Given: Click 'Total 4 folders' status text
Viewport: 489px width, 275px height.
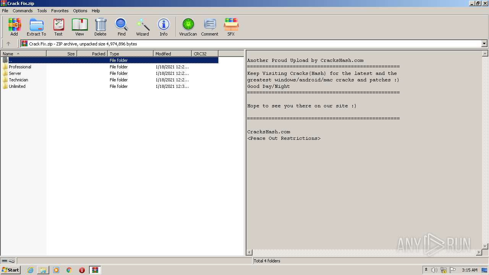Looking at the screenshot, I should [267, 261].
